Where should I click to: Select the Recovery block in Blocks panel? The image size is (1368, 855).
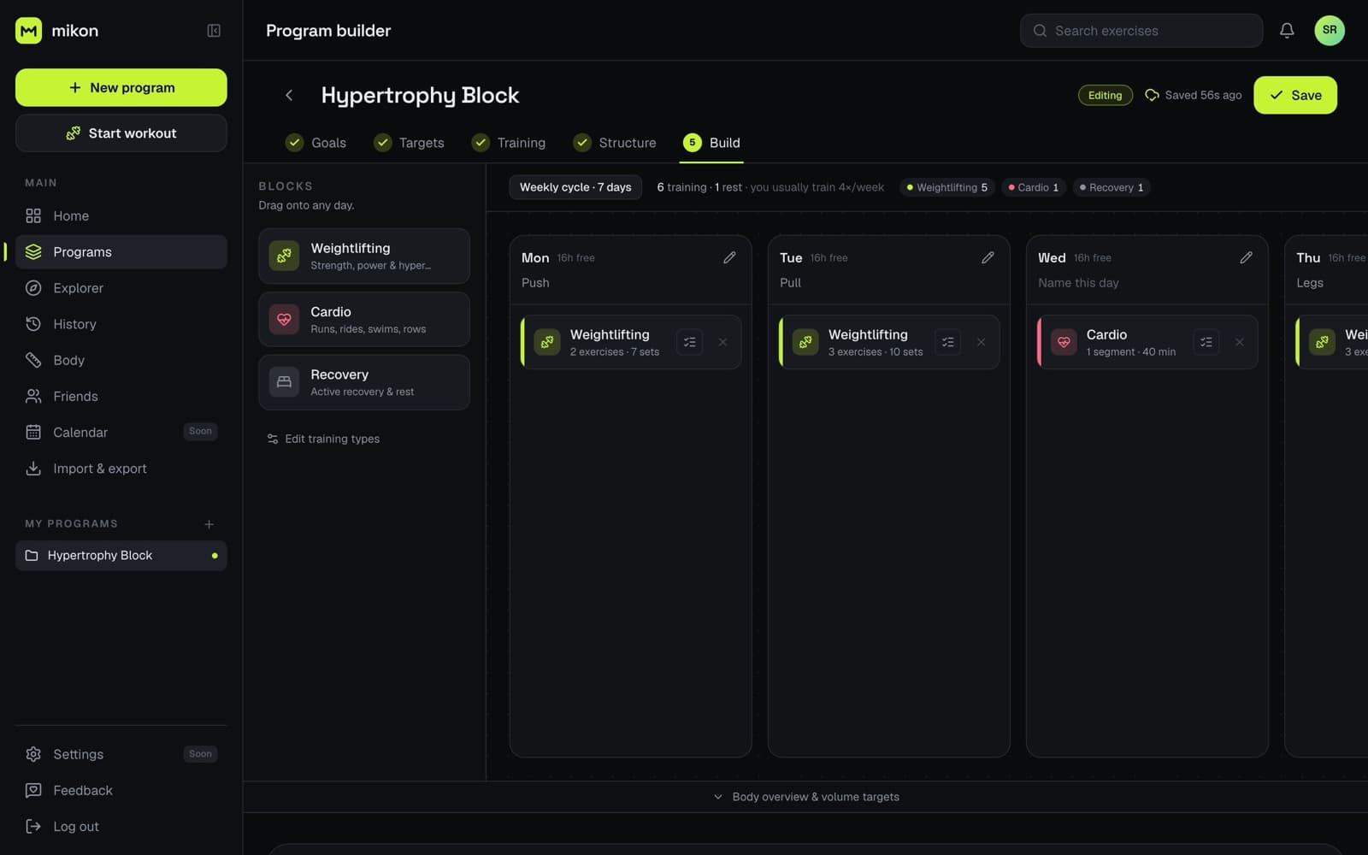[x=364, y=382]
